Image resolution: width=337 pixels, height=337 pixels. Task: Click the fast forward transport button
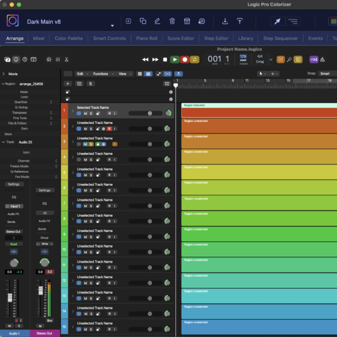[155, 59]
